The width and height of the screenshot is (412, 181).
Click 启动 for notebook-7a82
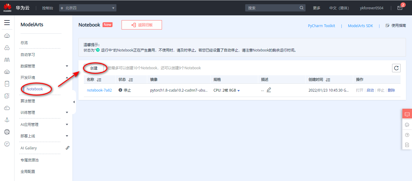(370, 90)
